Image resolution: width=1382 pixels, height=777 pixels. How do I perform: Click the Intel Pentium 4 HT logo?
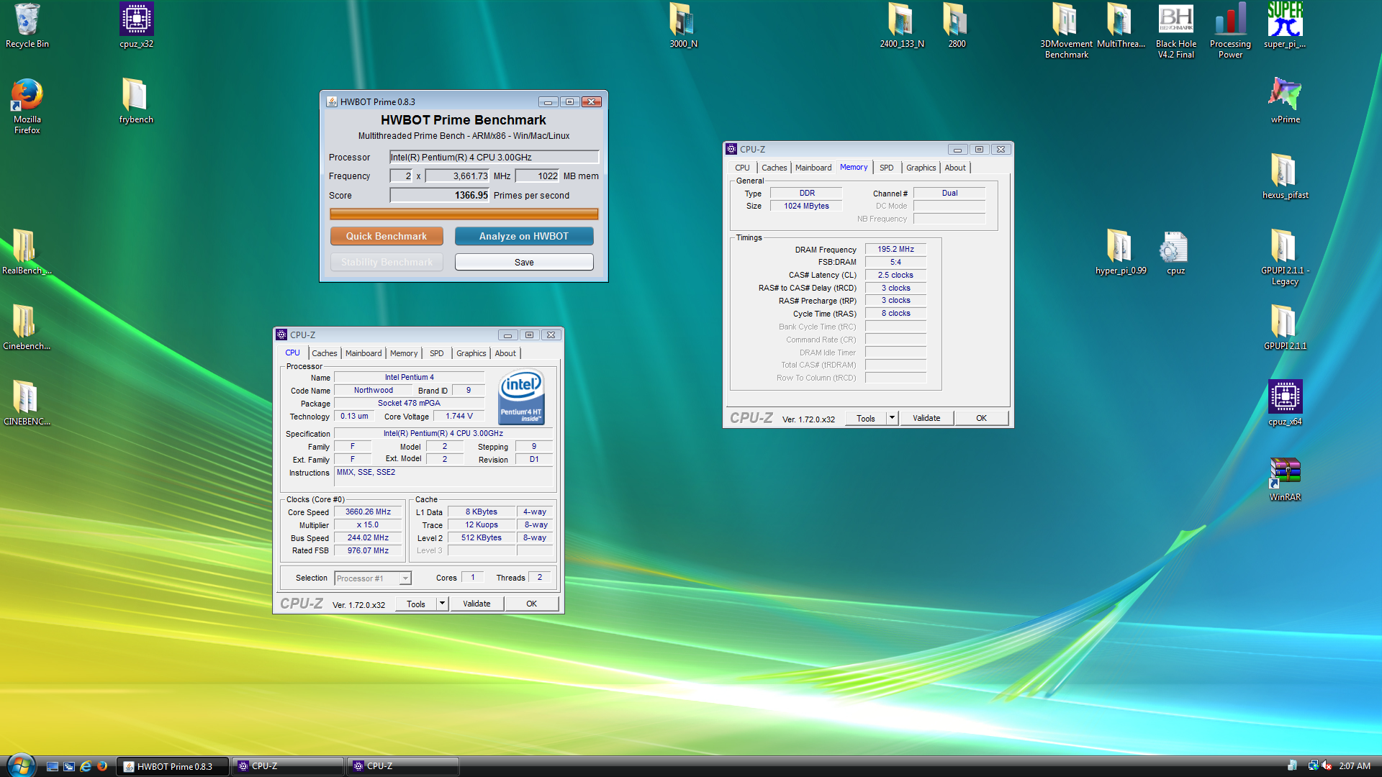click(521, 397)
